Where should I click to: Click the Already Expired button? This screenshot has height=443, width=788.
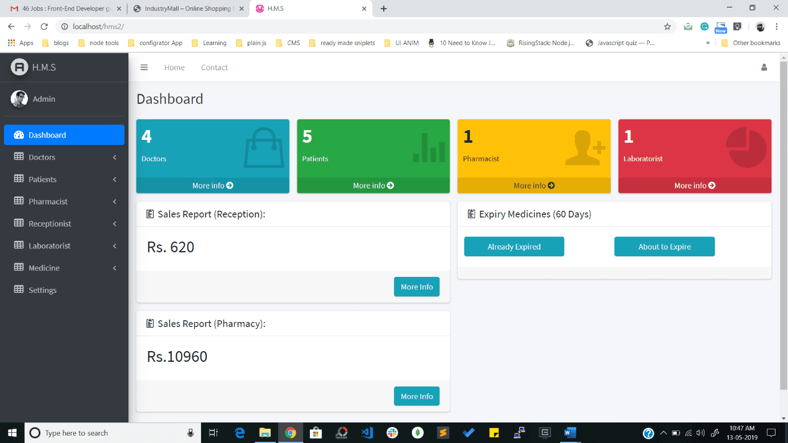coord(514,247)
